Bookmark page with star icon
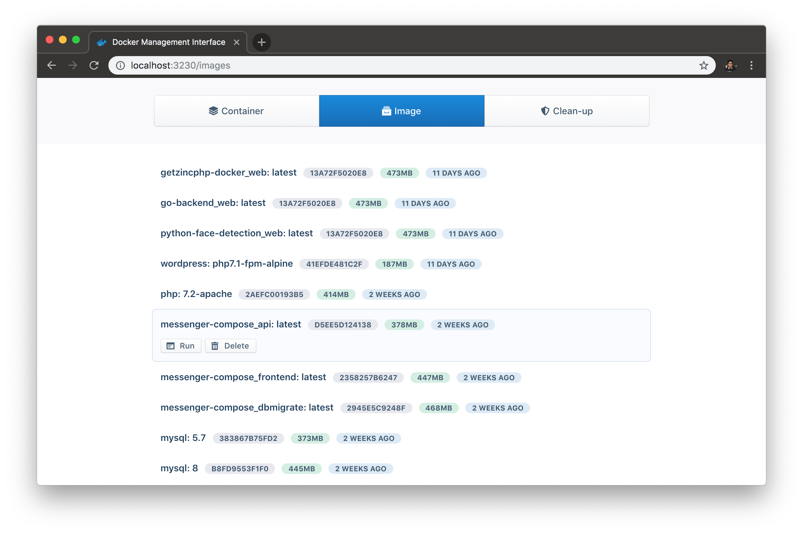 tap(704, 65)
